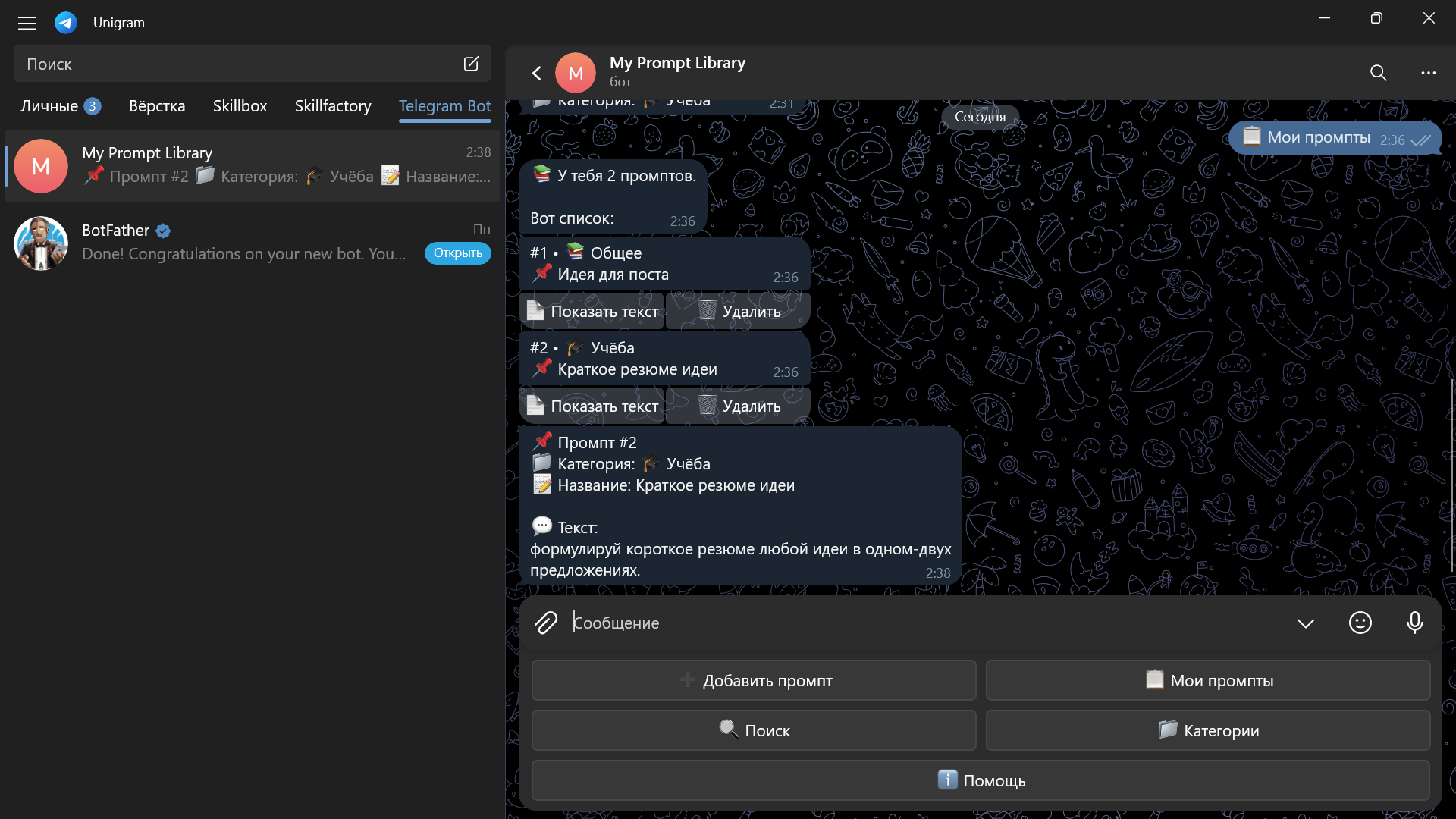Search within the My Prompt Library chat
Image resolution: width=1456 pixels, height=819 pixels.
(x=1378, y=73)
